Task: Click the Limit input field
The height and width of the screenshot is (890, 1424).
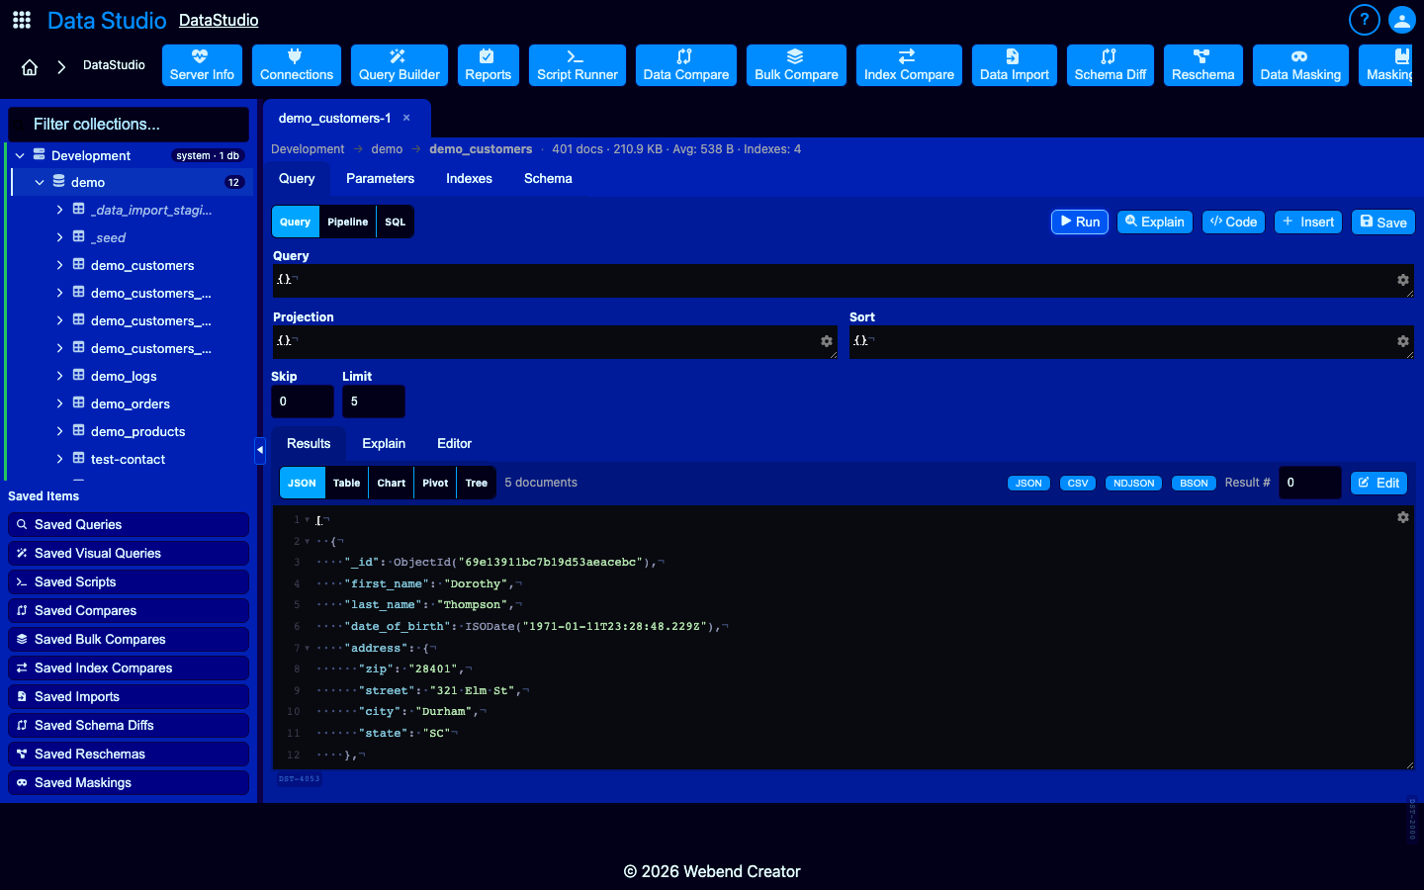Action: click(374, 401)
